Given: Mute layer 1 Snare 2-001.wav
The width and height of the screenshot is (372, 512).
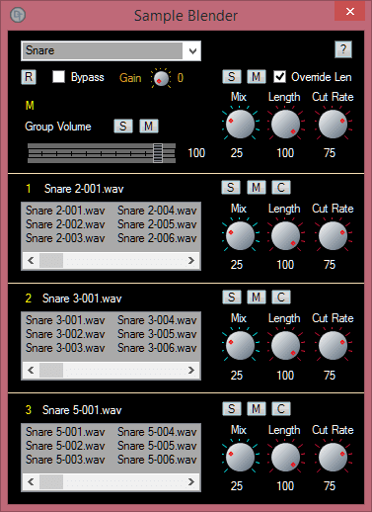Looking at the screenshot, I should (x=257, y=187).
